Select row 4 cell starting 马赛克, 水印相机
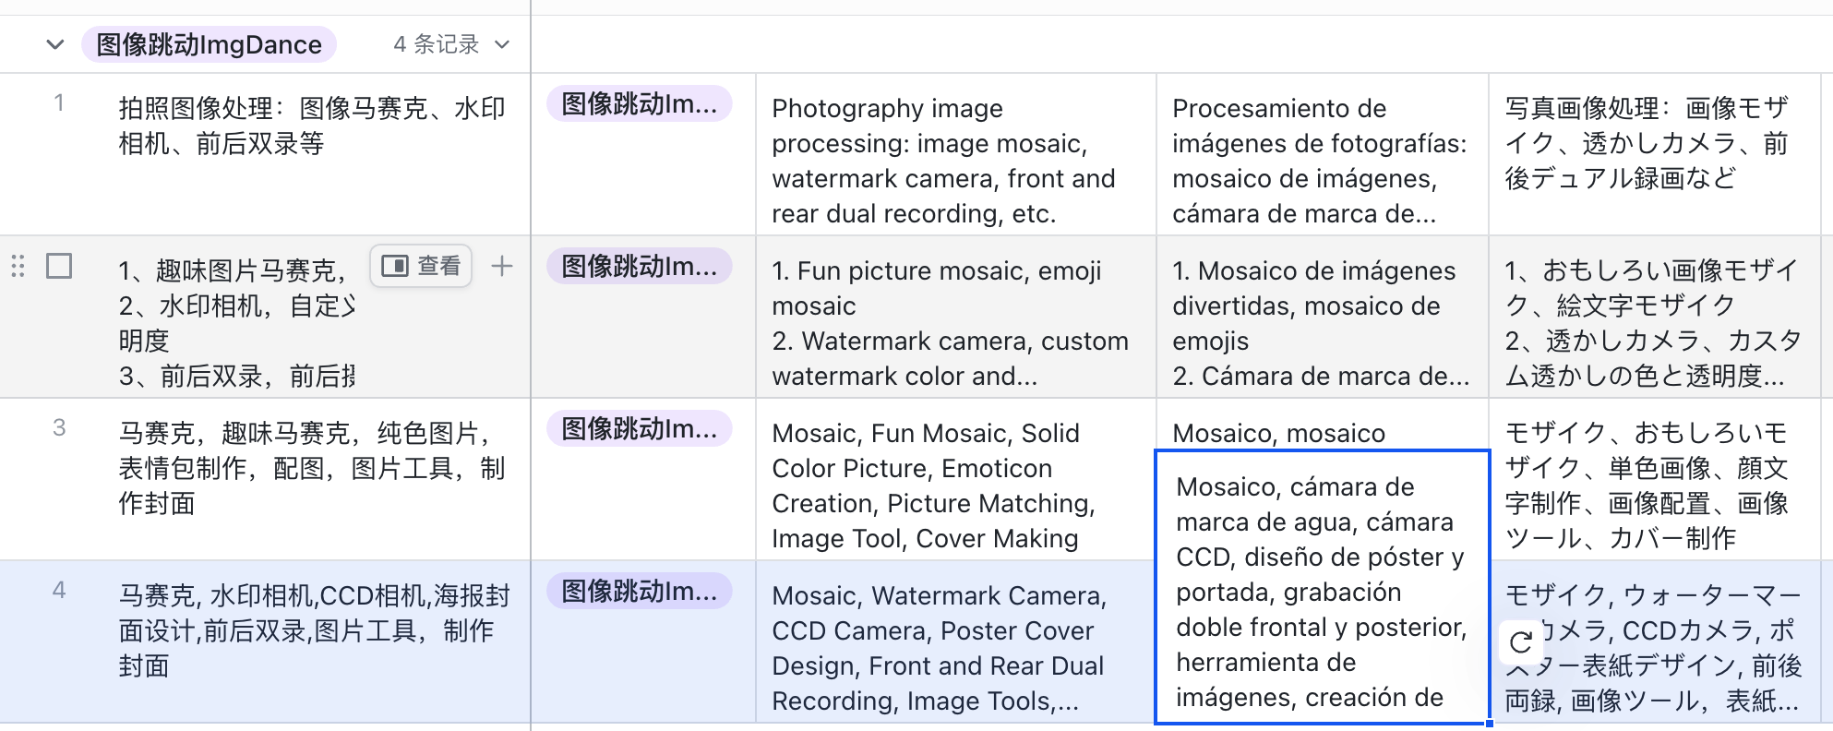The width and height of the screenshot is (1833, 731). [312, 641]
